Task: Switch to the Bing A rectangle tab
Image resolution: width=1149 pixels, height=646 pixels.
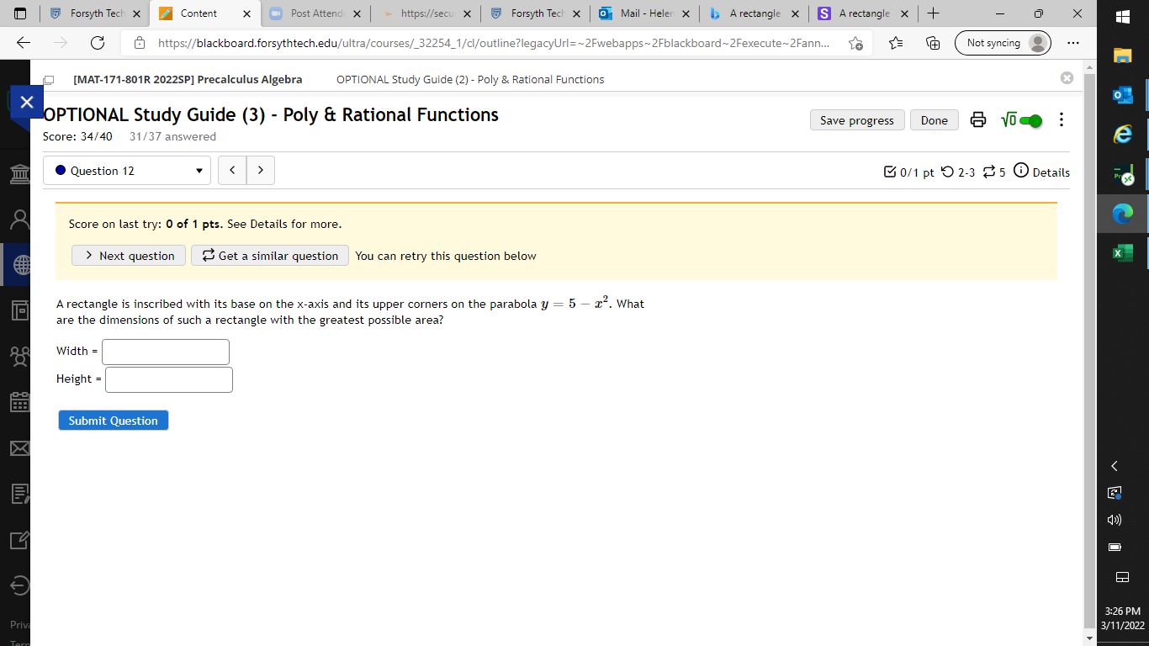Action: pos(754,13)
